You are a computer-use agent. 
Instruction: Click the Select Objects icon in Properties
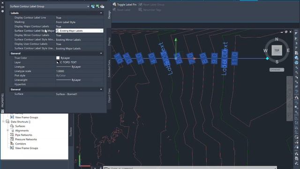tap(97, 6)
